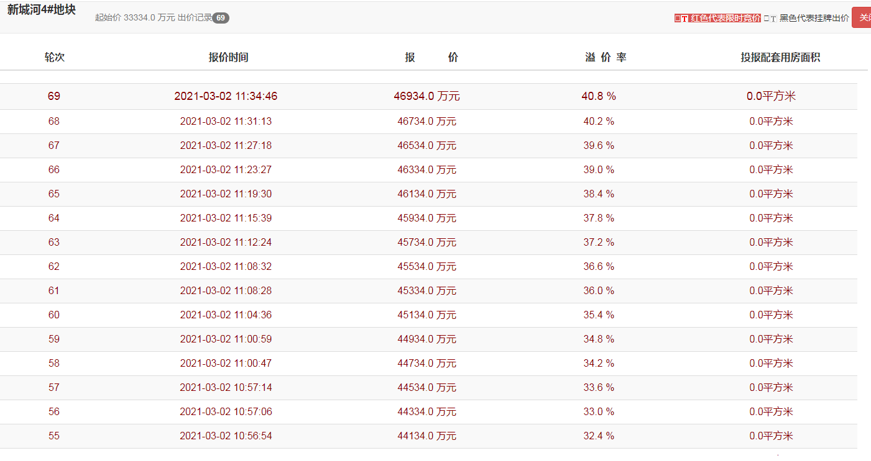Click bid time 2021-03-02 11:31:13

226,121
